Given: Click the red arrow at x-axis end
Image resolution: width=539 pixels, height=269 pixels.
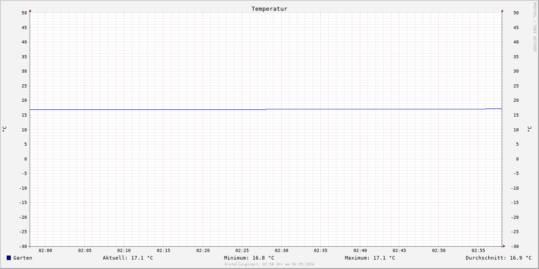Looking at the screenshot, I should (504, 246).
